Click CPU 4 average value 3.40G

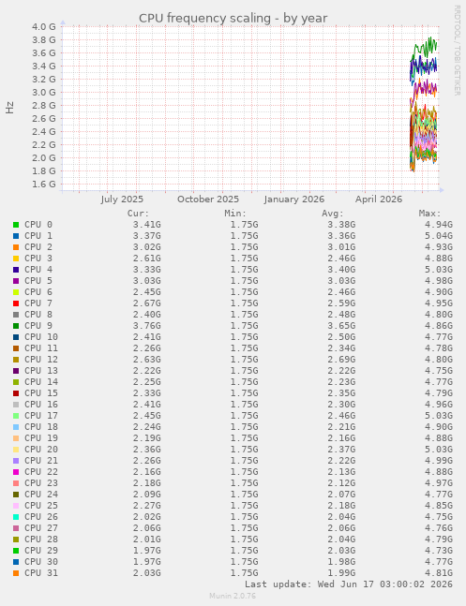coord(341,270)
